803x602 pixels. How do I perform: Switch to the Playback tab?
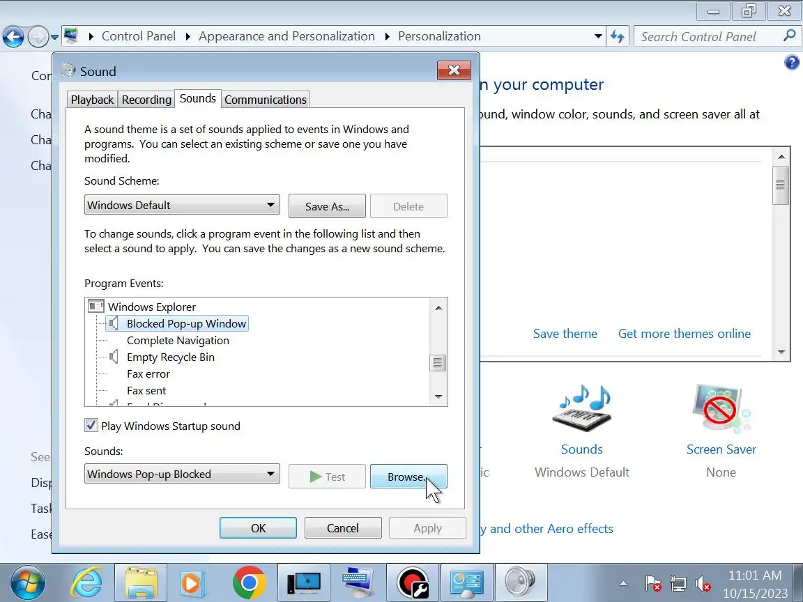click(x=92, y=100)
